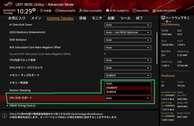
Task: Click the ROG logo icon
Action: (8, 4)
